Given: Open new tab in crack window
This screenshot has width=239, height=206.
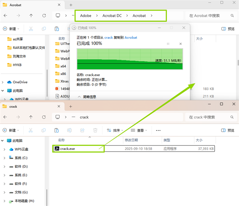Looking at the screenshot, I should (71, 107).
